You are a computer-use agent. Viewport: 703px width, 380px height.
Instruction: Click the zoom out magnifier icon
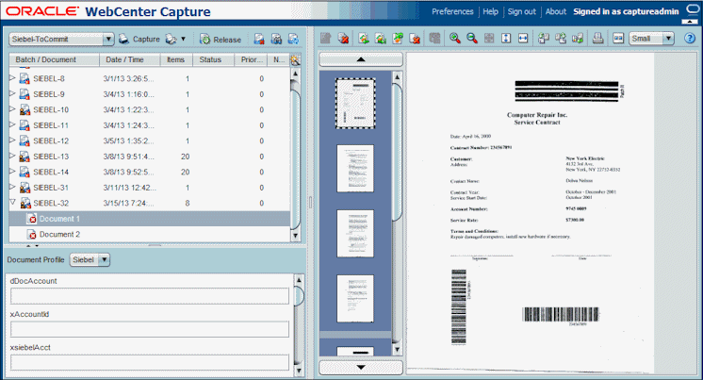tap(472, 39)
